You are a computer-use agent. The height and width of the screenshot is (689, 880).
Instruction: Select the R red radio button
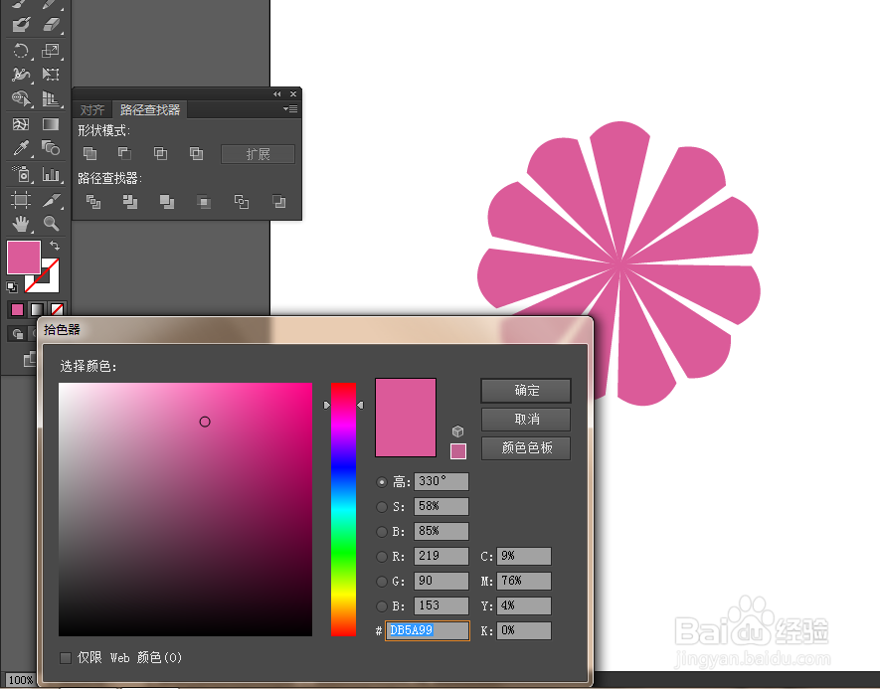382,557
